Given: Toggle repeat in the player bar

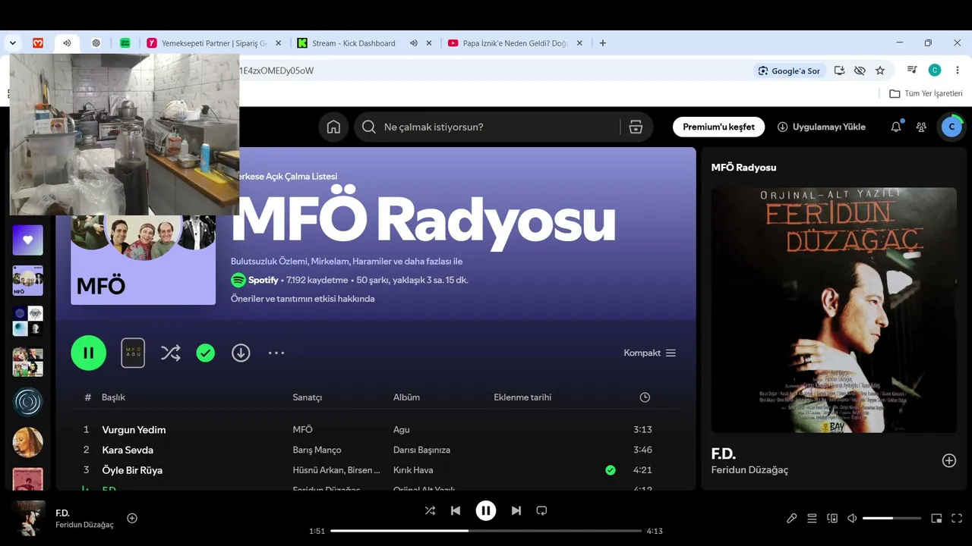Looking at the screenshot, I should (x=541, y=510).
